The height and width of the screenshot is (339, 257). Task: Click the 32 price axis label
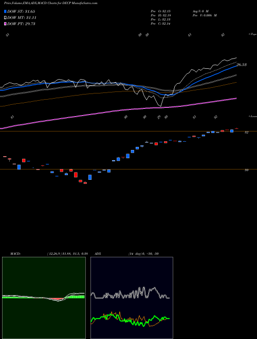(246, 133)
